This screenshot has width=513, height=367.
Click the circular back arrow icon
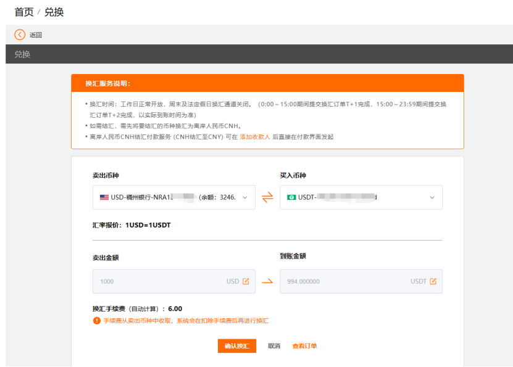coord(20,35)
